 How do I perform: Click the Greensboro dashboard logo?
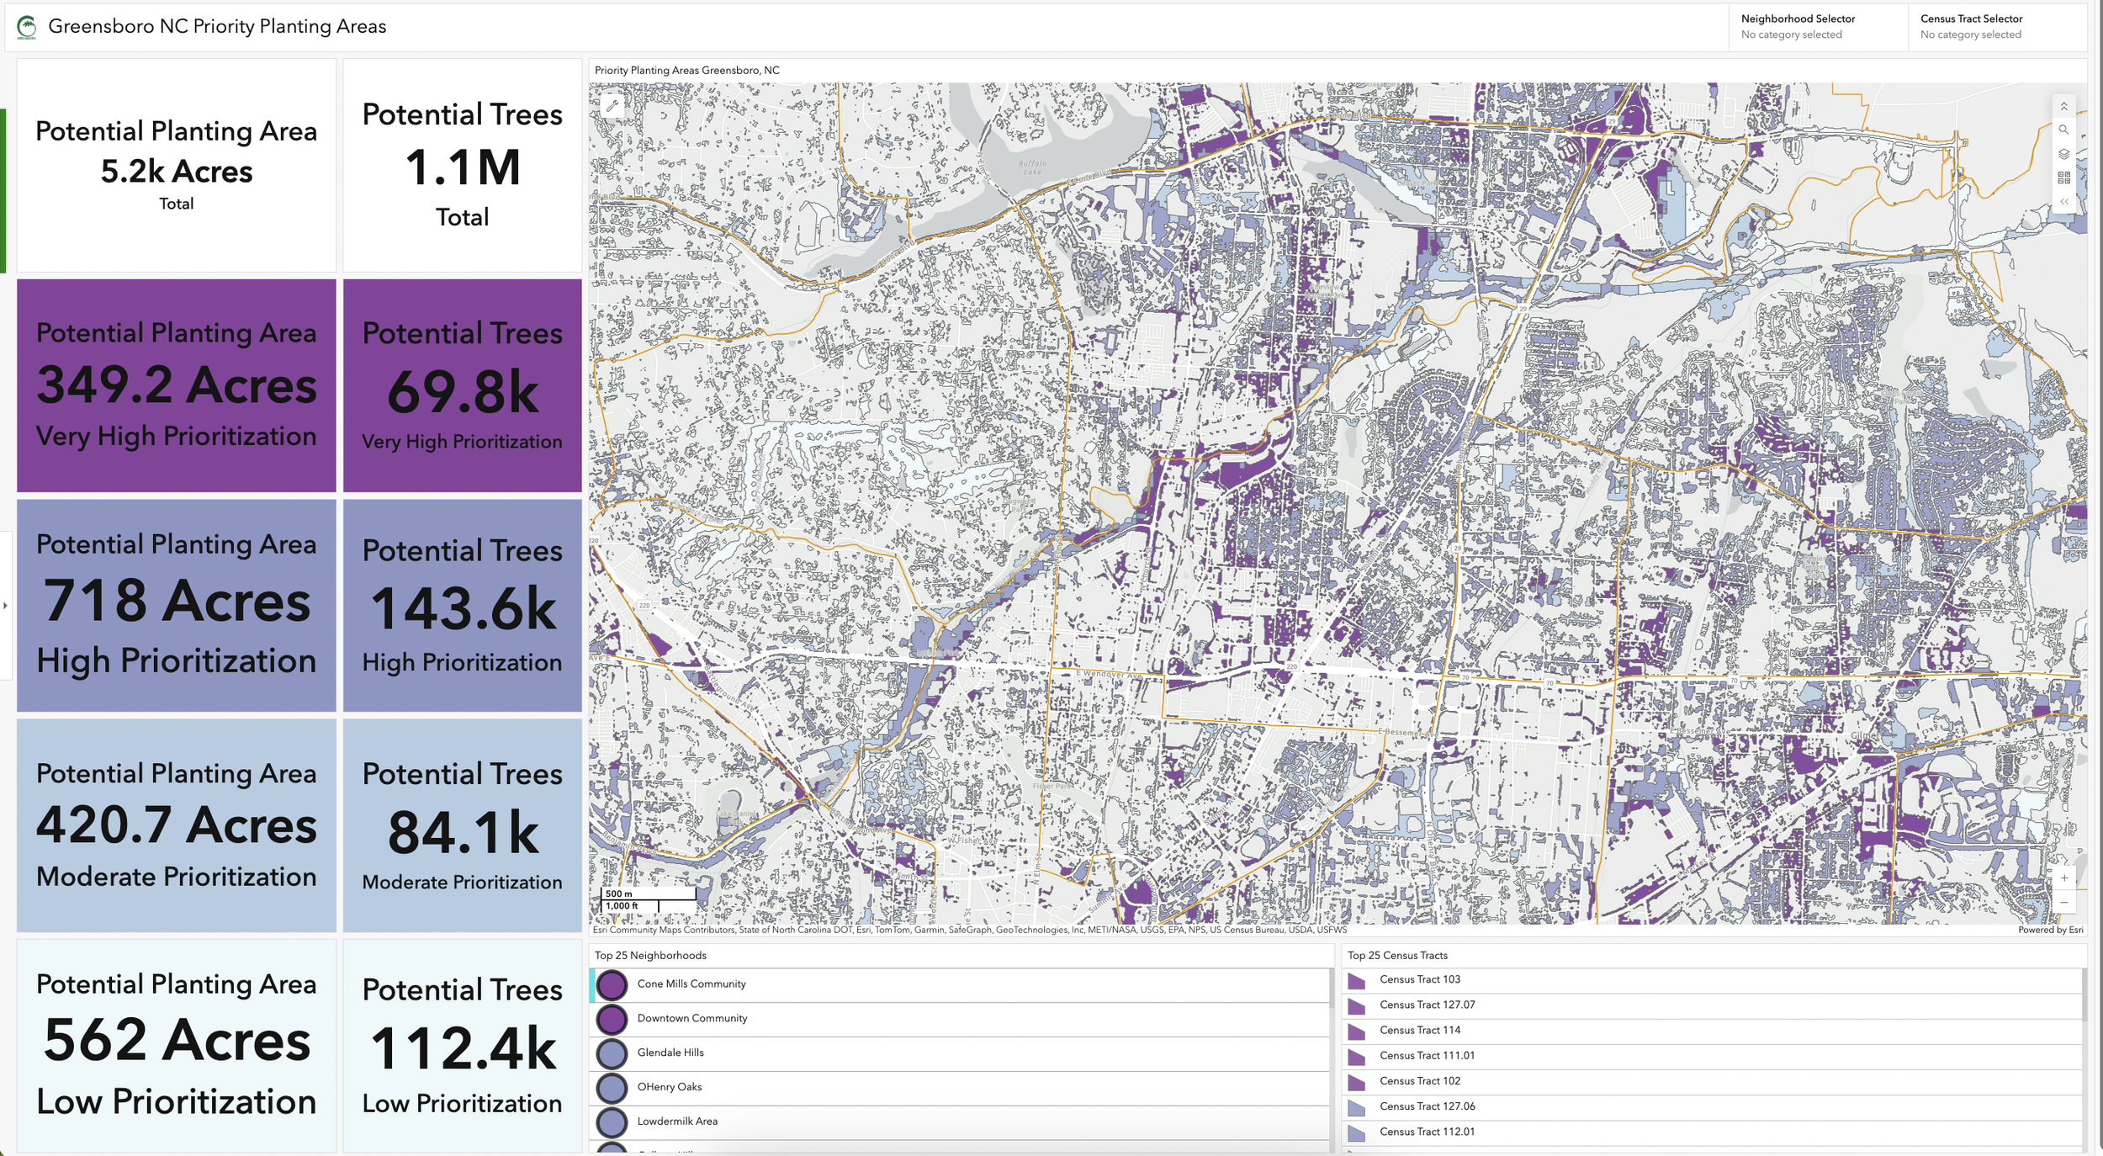coord(27,27)
